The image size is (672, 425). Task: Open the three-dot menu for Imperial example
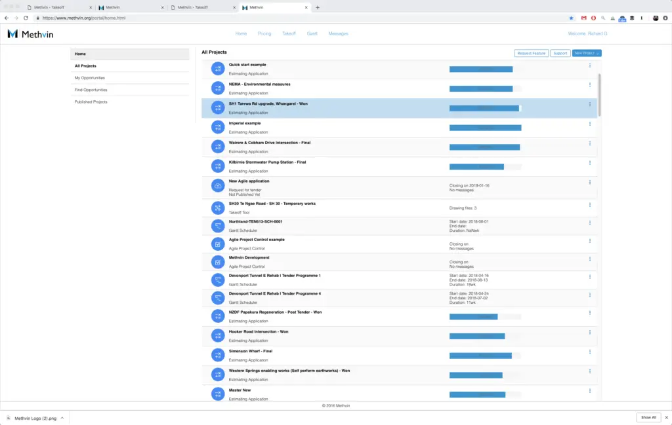pyautogui.click(x=589, y=124)
